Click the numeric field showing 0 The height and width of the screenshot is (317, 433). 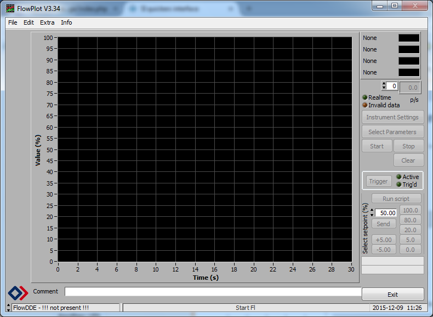392,86
